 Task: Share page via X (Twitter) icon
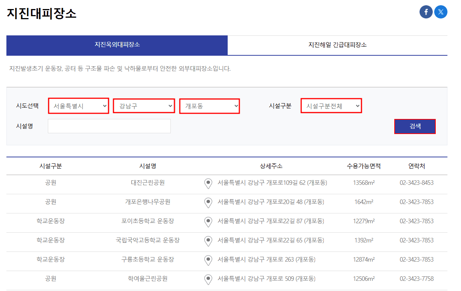[x=441, y=12]
